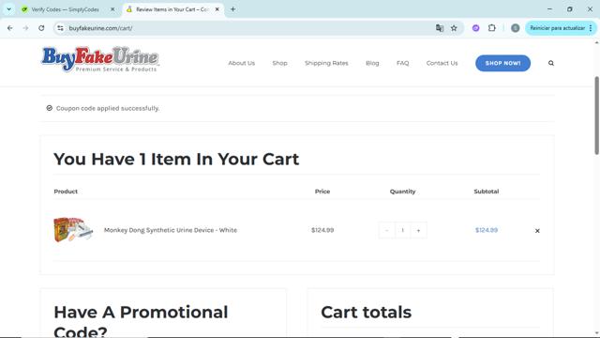Close the Review Items in Your Cart tab

(217, 9)
